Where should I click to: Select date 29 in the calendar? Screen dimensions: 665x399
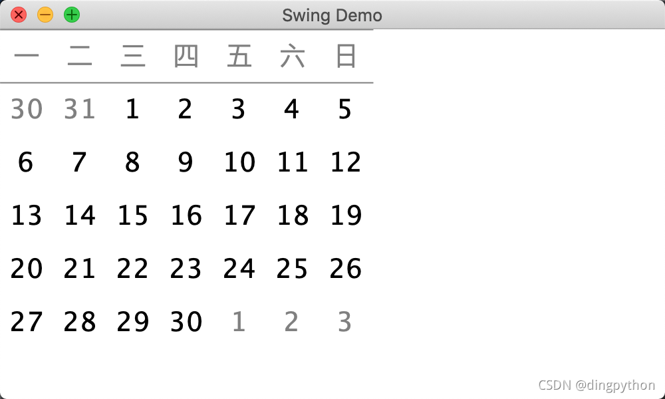[x=133, y=321]
